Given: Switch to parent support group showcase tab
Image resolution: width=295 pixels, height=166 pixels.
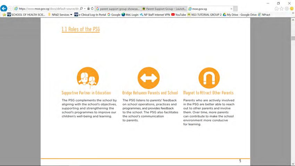Looking at the screenshot, I should 118,9.
